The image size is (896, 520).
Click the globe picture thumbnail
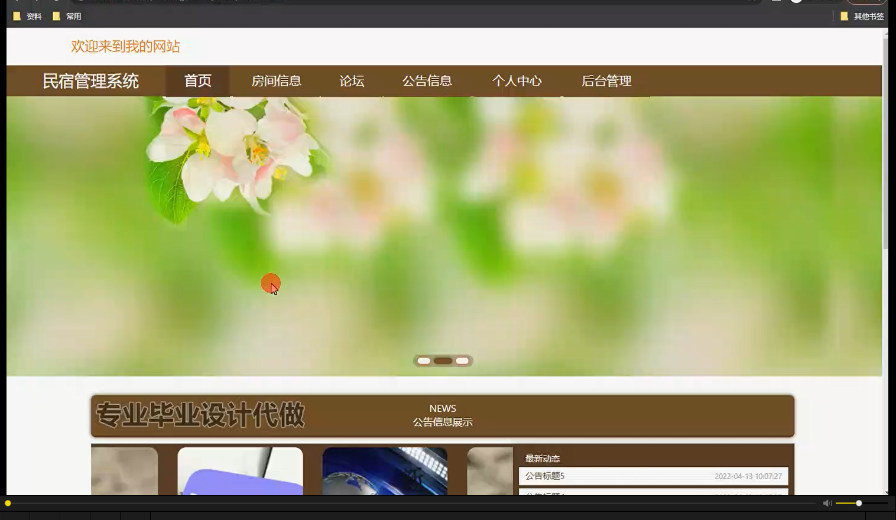(385, 473)
